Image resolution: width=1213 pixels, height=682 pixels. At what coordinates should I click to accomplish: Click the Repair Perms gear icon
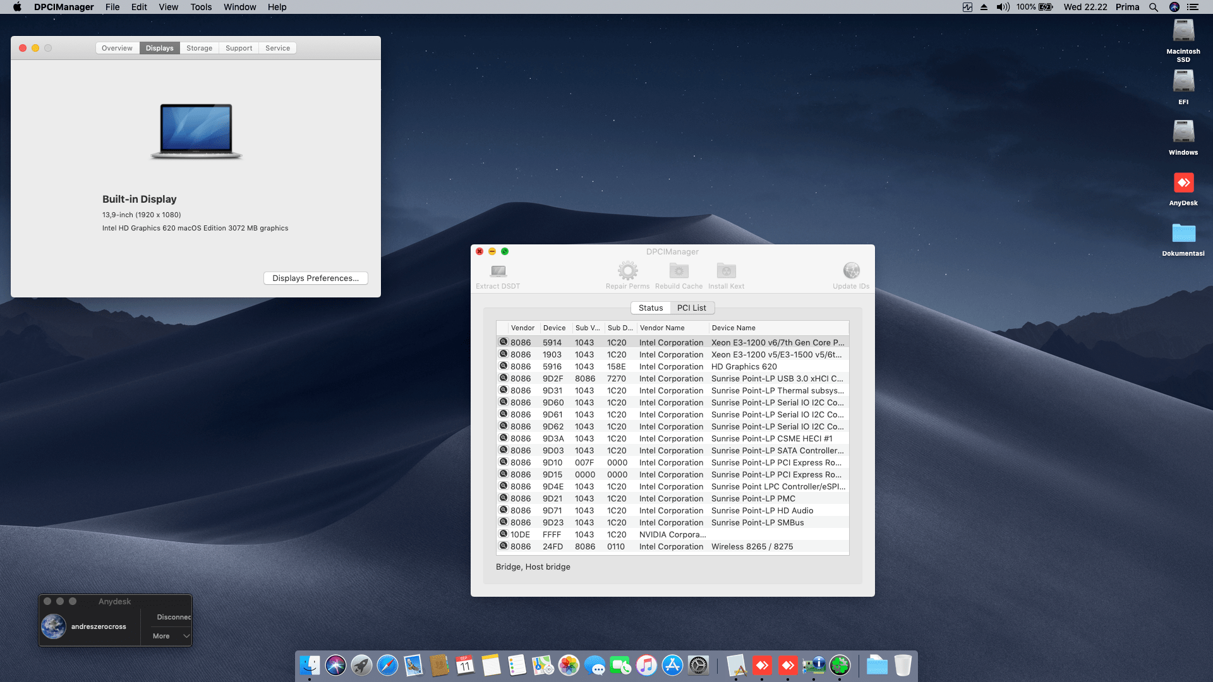tap(627, 272)
